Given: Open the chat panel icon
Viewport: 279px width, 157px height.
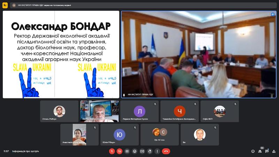Looking at the screenshot, I should click(x=267, y=151).
